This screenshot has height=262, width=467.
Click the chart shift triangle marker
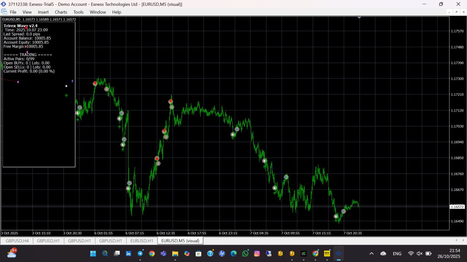(359, 17)
